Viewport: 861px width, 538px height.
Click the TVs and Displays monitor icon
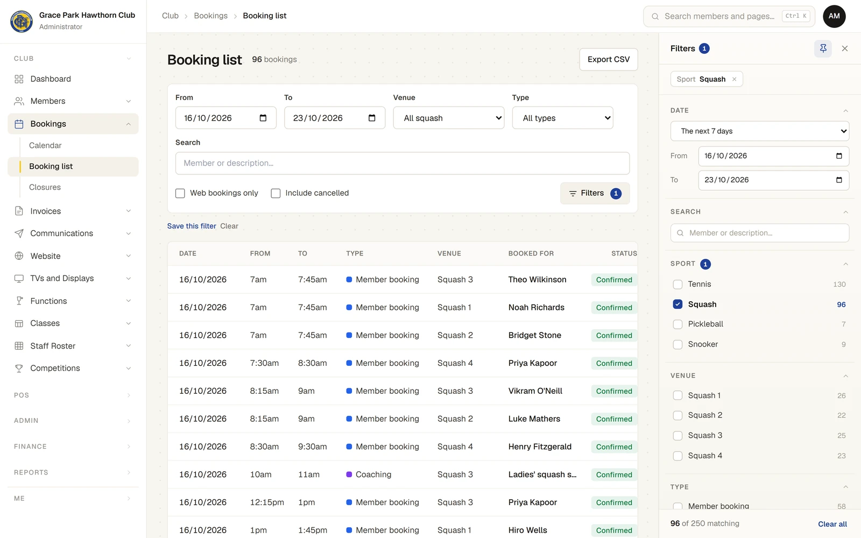(x=19, y=278)
